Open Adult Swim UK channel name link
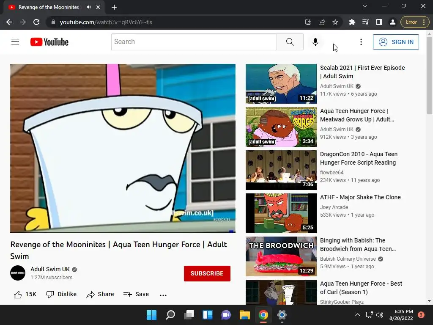This screenshot has height=325, width=433. tap(50, 269)
